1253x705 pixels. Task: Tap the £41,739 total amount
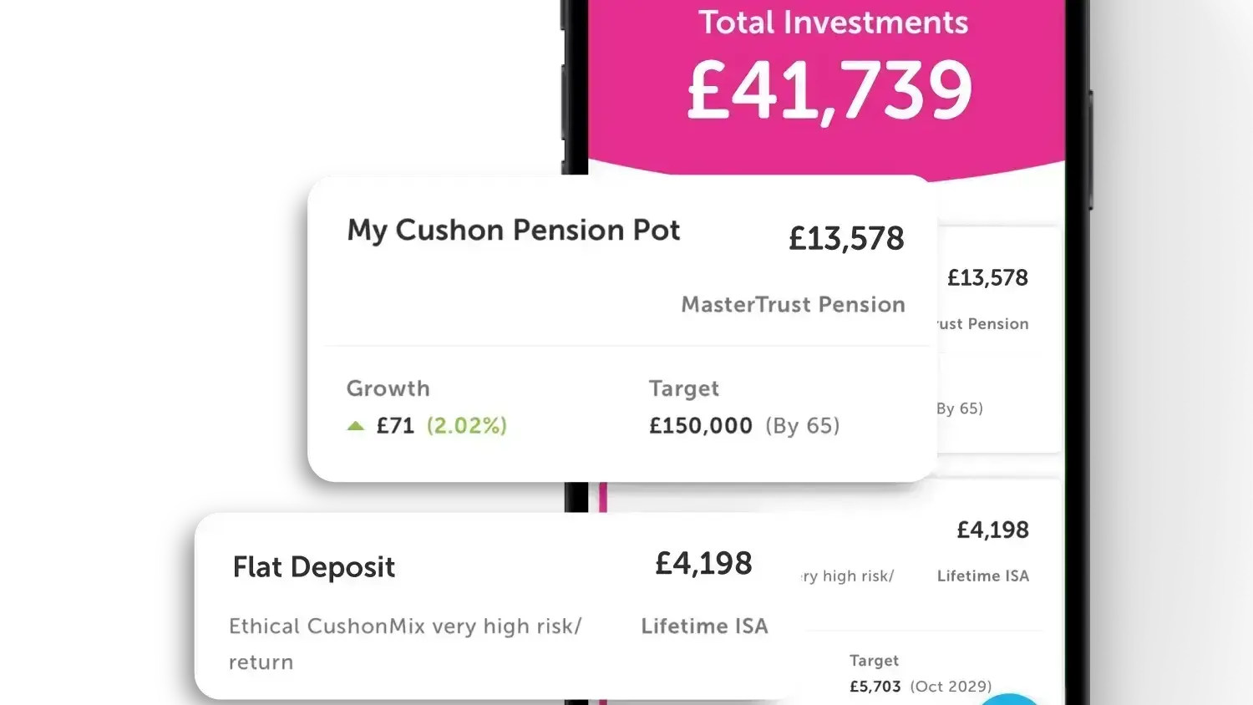(829, 90)
